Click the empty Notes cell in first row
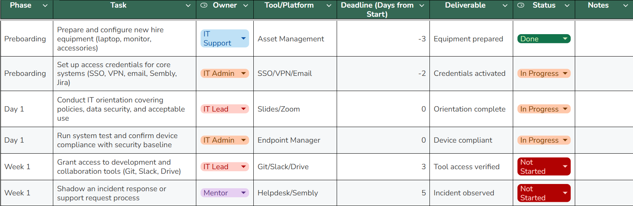Image resolution: width=633 pixels, height=206 pixels. click(x=604, y=39)
